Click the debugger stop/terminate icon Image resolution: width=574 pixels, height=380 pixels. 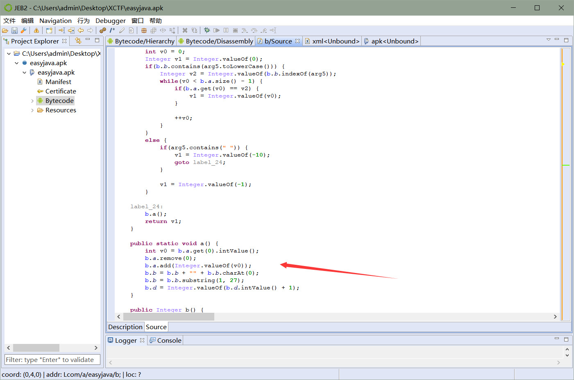pyautogui.click(x=235, y=30)
